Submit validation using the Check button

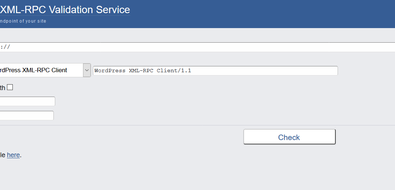point(289,137)
